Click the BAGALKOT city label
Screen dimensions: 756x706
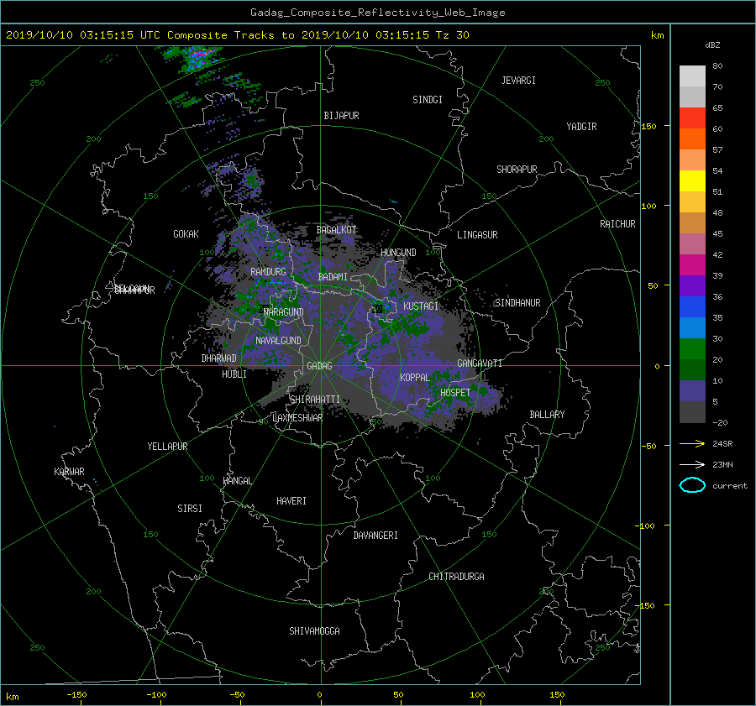coord(336,230)
